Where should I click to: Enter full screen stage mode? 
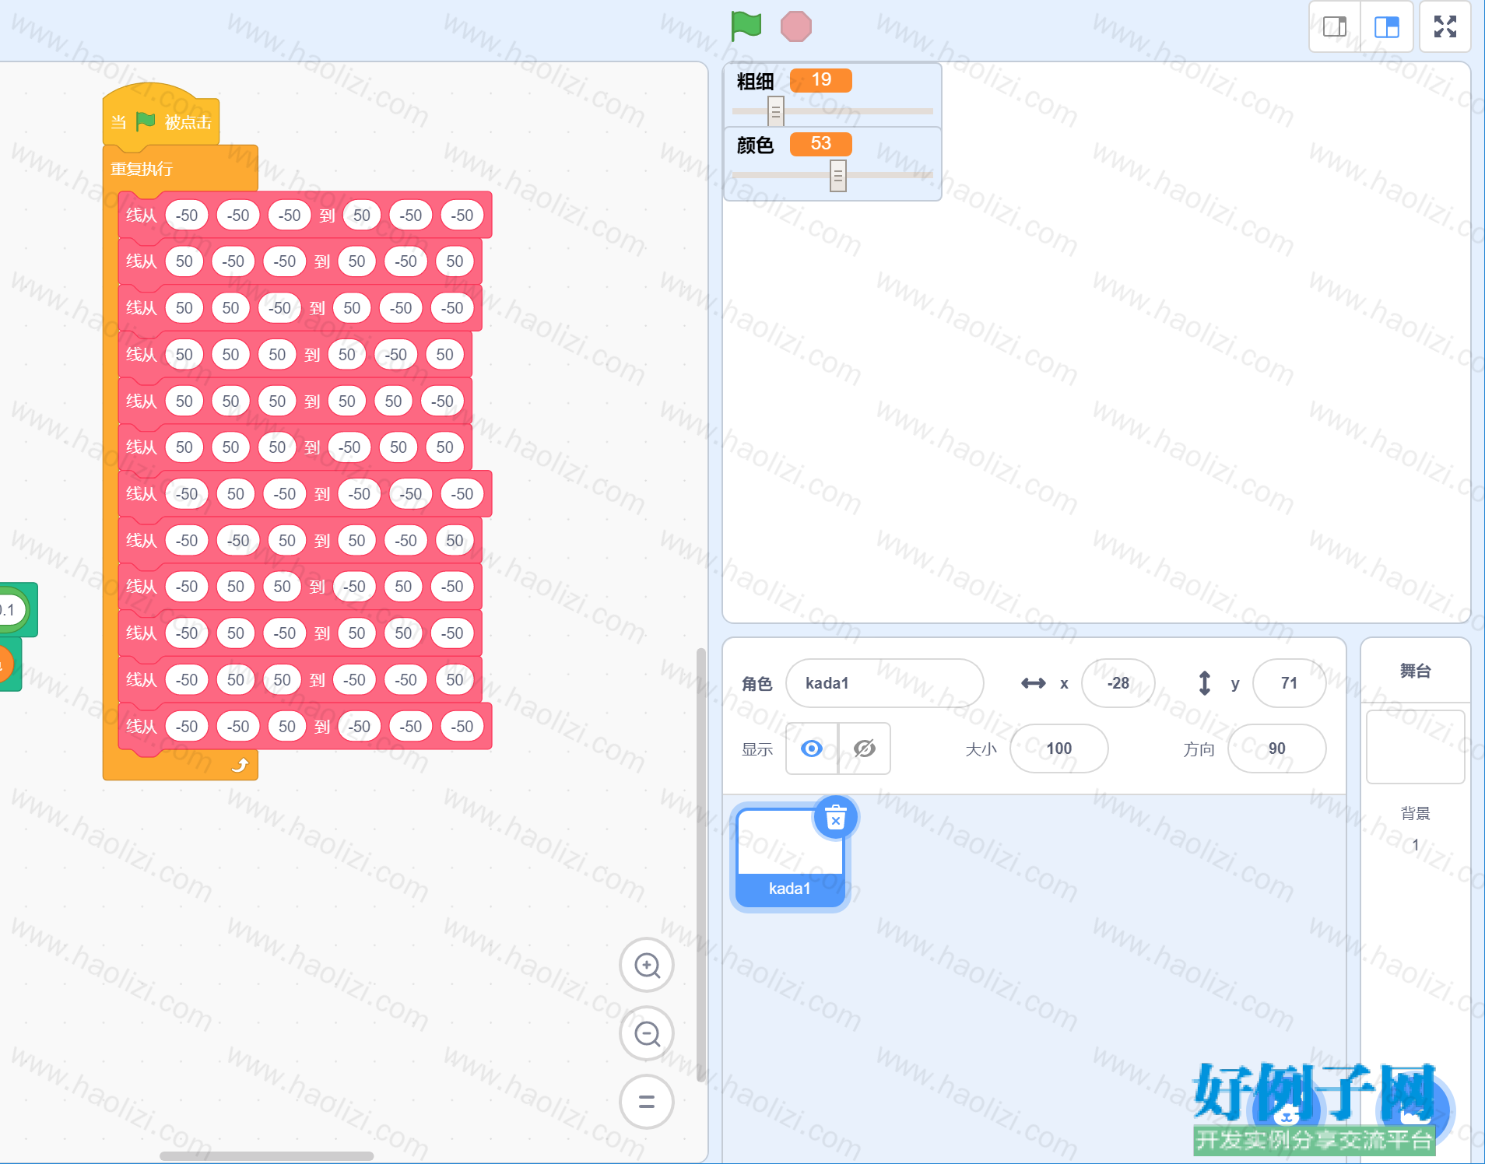1445,27
